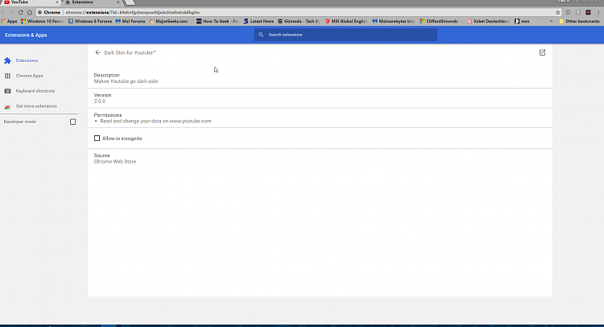
Task: Open the Mal Forums bookmark
Action: tap(130, 21)
